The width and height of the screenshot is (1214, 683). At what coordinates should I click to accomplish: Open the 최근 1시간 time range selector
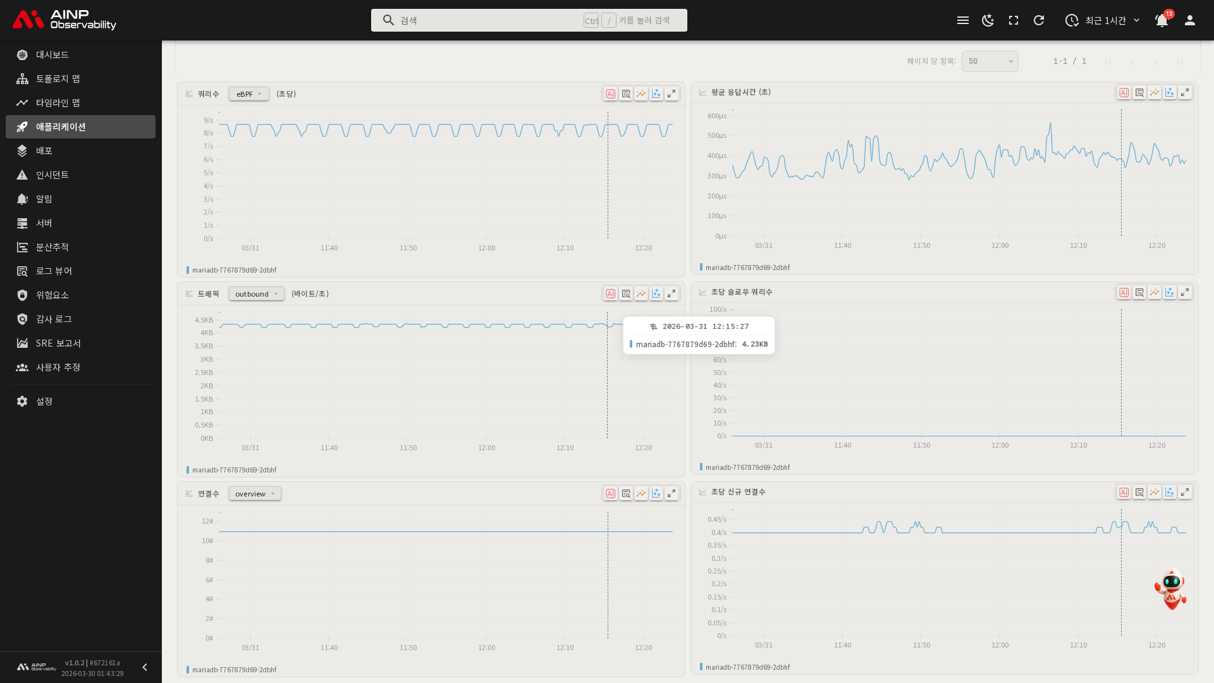pos(1103,20)
